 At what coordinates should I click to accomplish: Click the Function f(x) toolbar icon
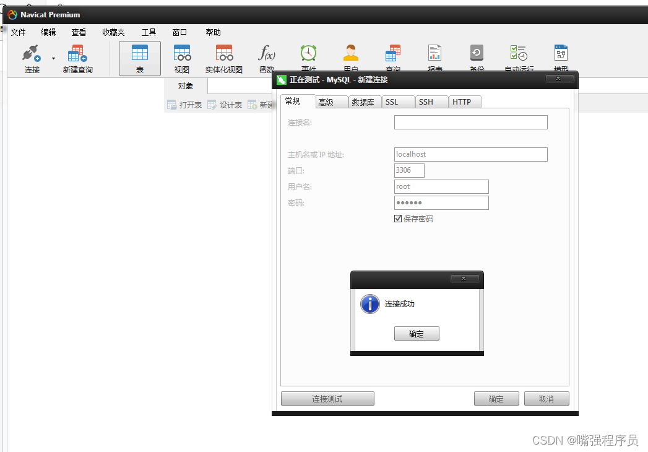coord(267,53)
